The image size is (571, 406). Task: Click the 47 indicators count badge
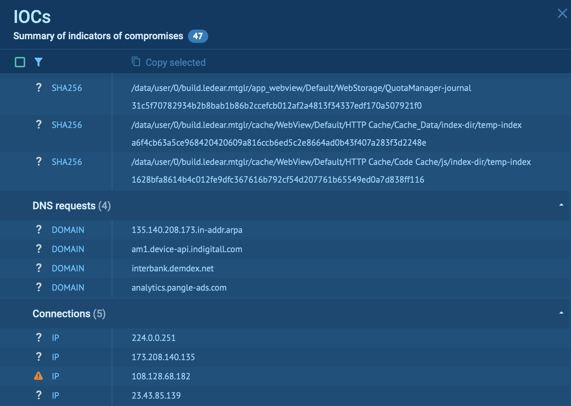(x=198, y=36)
